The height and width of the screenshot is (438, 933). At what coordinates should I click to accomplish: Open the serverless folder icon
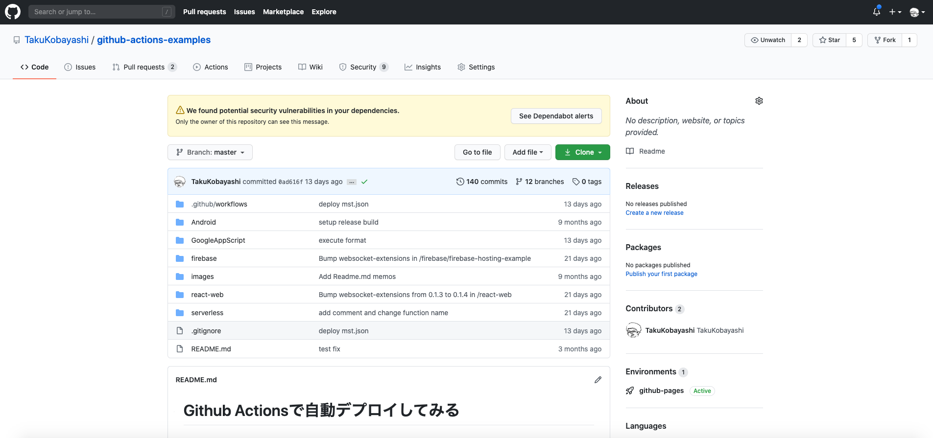[x=180, y=313]
